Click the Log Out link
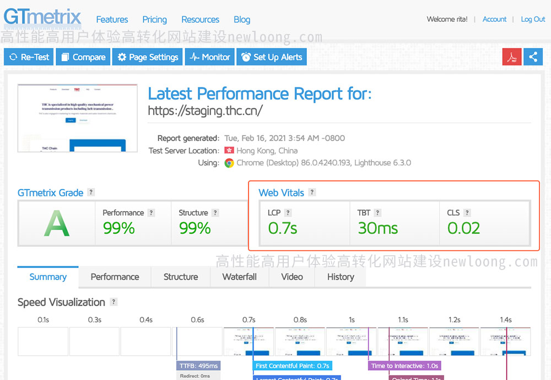 (533, 19)
